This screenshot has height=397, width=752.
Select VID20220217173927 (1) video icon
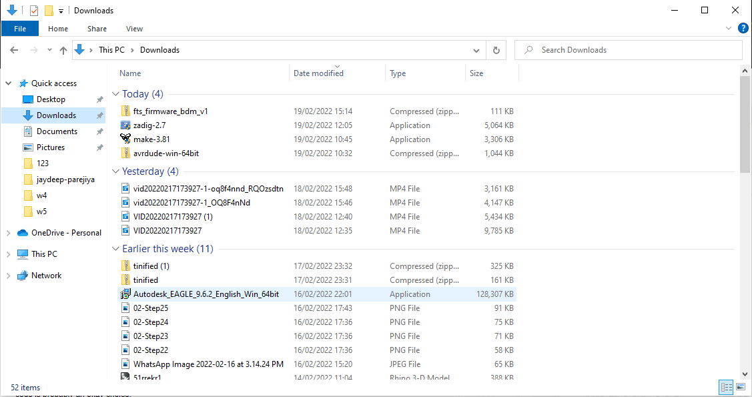(x=125, y=217)
